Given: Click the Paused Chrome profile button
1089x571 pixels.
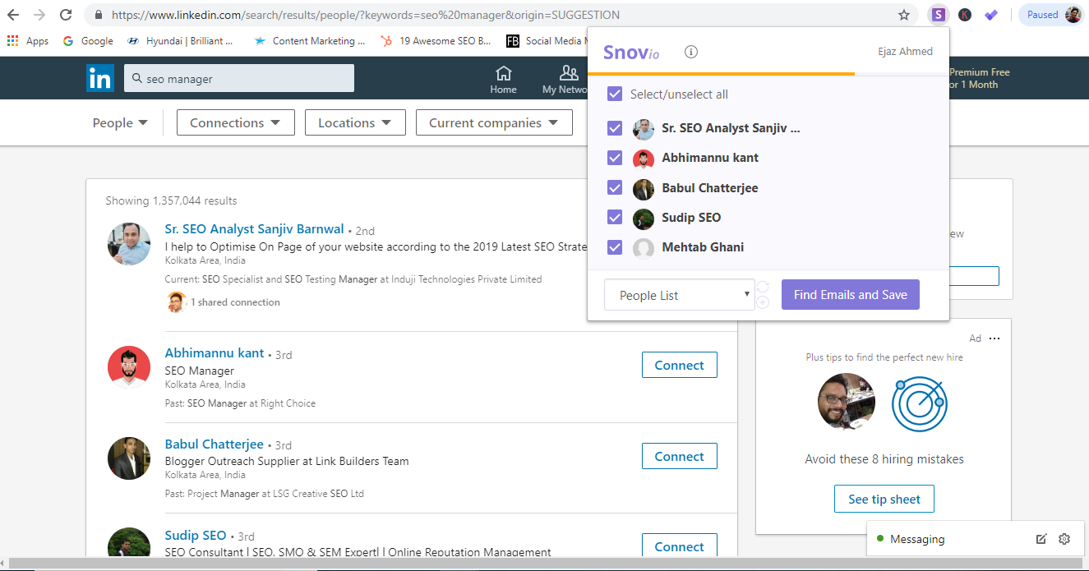Looking at the screenshot, I should click(1051, 15).
